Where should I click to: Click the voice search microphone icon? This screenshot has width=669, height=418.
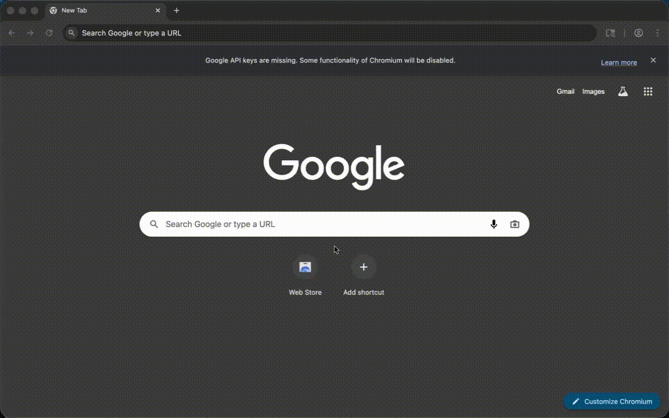click(x=494, y=224)
